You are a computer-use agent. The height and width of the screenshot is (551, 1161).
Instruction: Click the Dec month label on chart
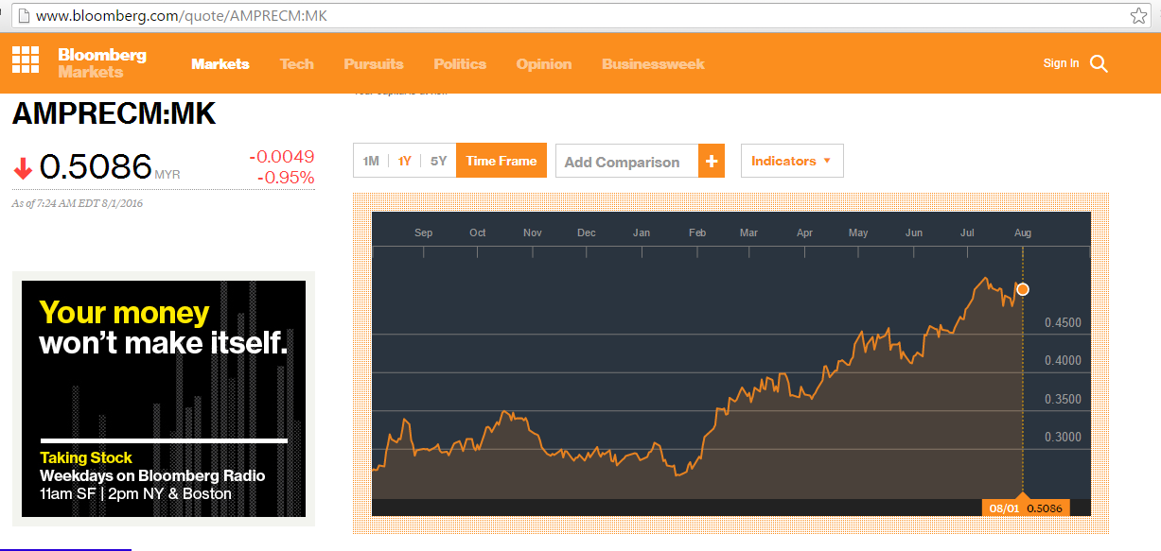click(x=587, y=232)
